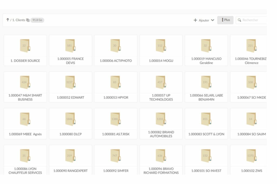This screenshot has width=277, height=184.
Task: Click the 91.8 Go storage size badge
Action: coord(37,20)
